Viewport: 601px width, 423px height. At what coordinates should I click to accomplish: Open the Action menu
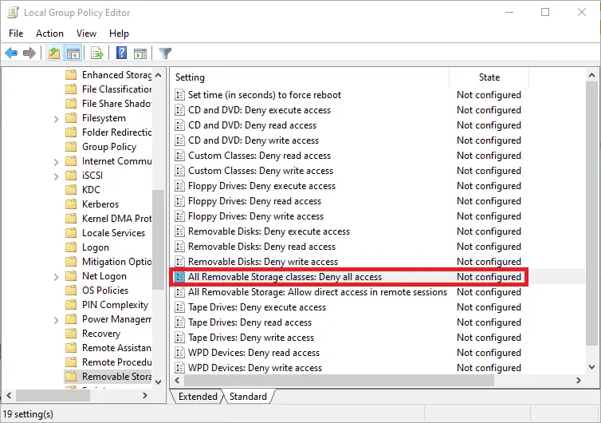[50, 34]
